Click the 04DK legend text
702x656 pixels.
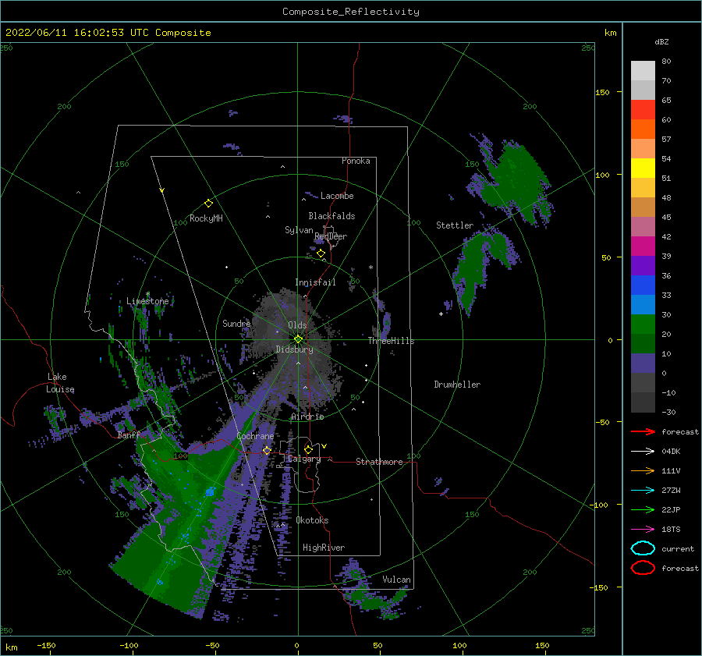pyautogui.click(x=671, y=452)
